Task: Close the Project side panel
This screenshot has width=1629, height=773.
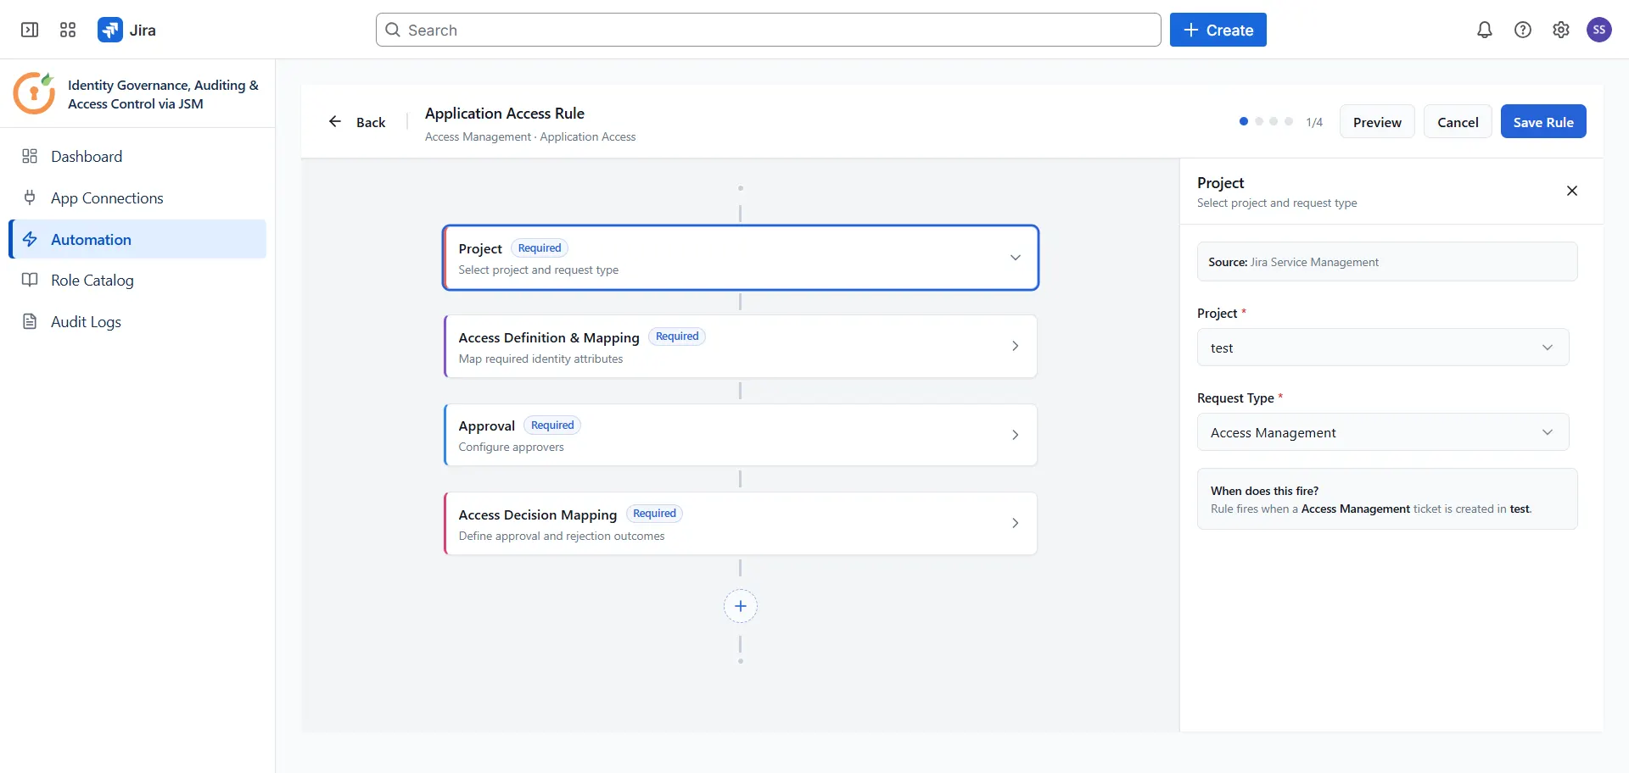Action: [1572, 191]
